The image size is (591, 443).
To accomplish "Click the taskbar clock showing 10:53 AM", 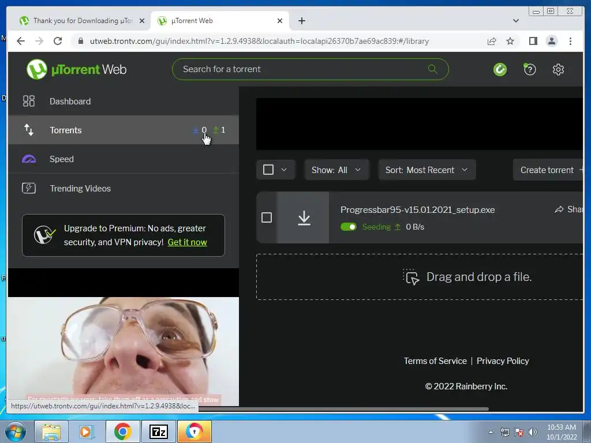I will (561, 431).
